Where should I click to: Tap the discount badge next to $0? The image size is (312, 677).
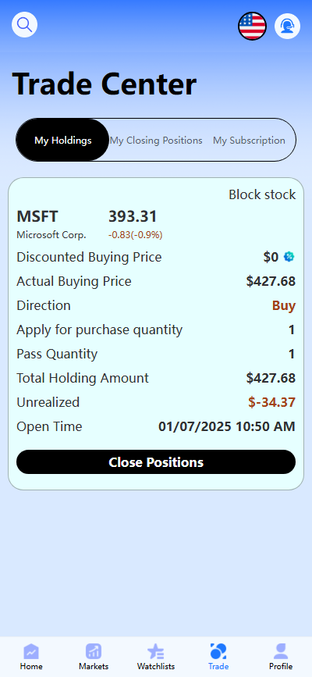tap(289, 257)
